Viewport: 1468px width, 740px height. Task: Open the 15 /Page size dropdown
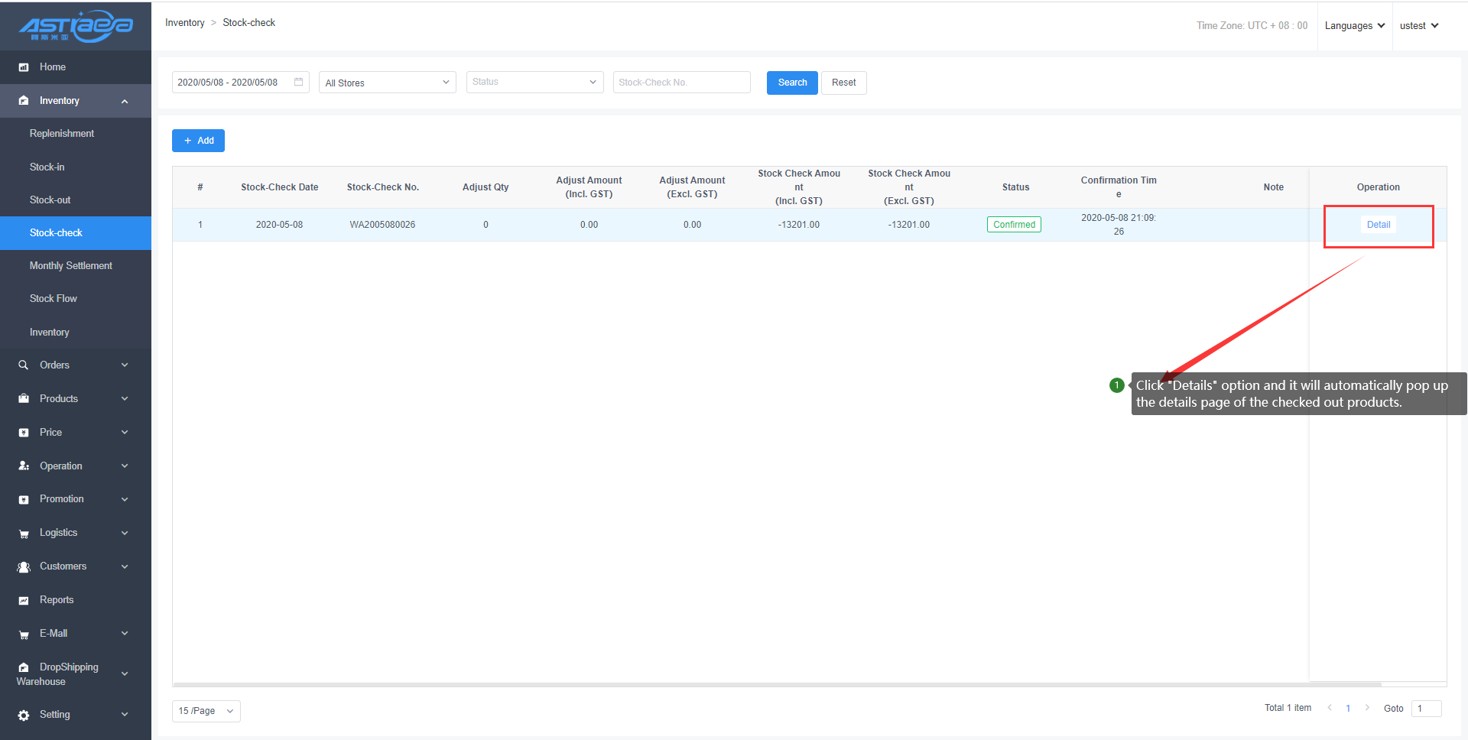206,711
